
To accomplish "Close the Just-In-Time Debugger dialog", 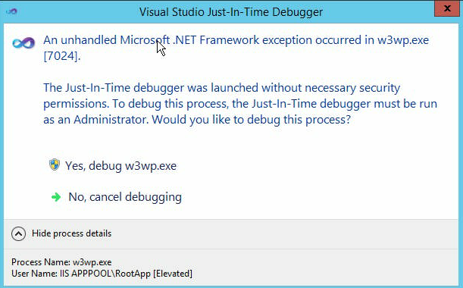I will tap(447, 8).
